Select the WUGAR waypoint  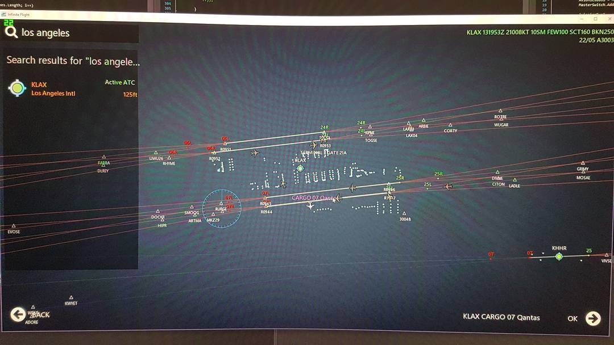click(x=501, y=123)
